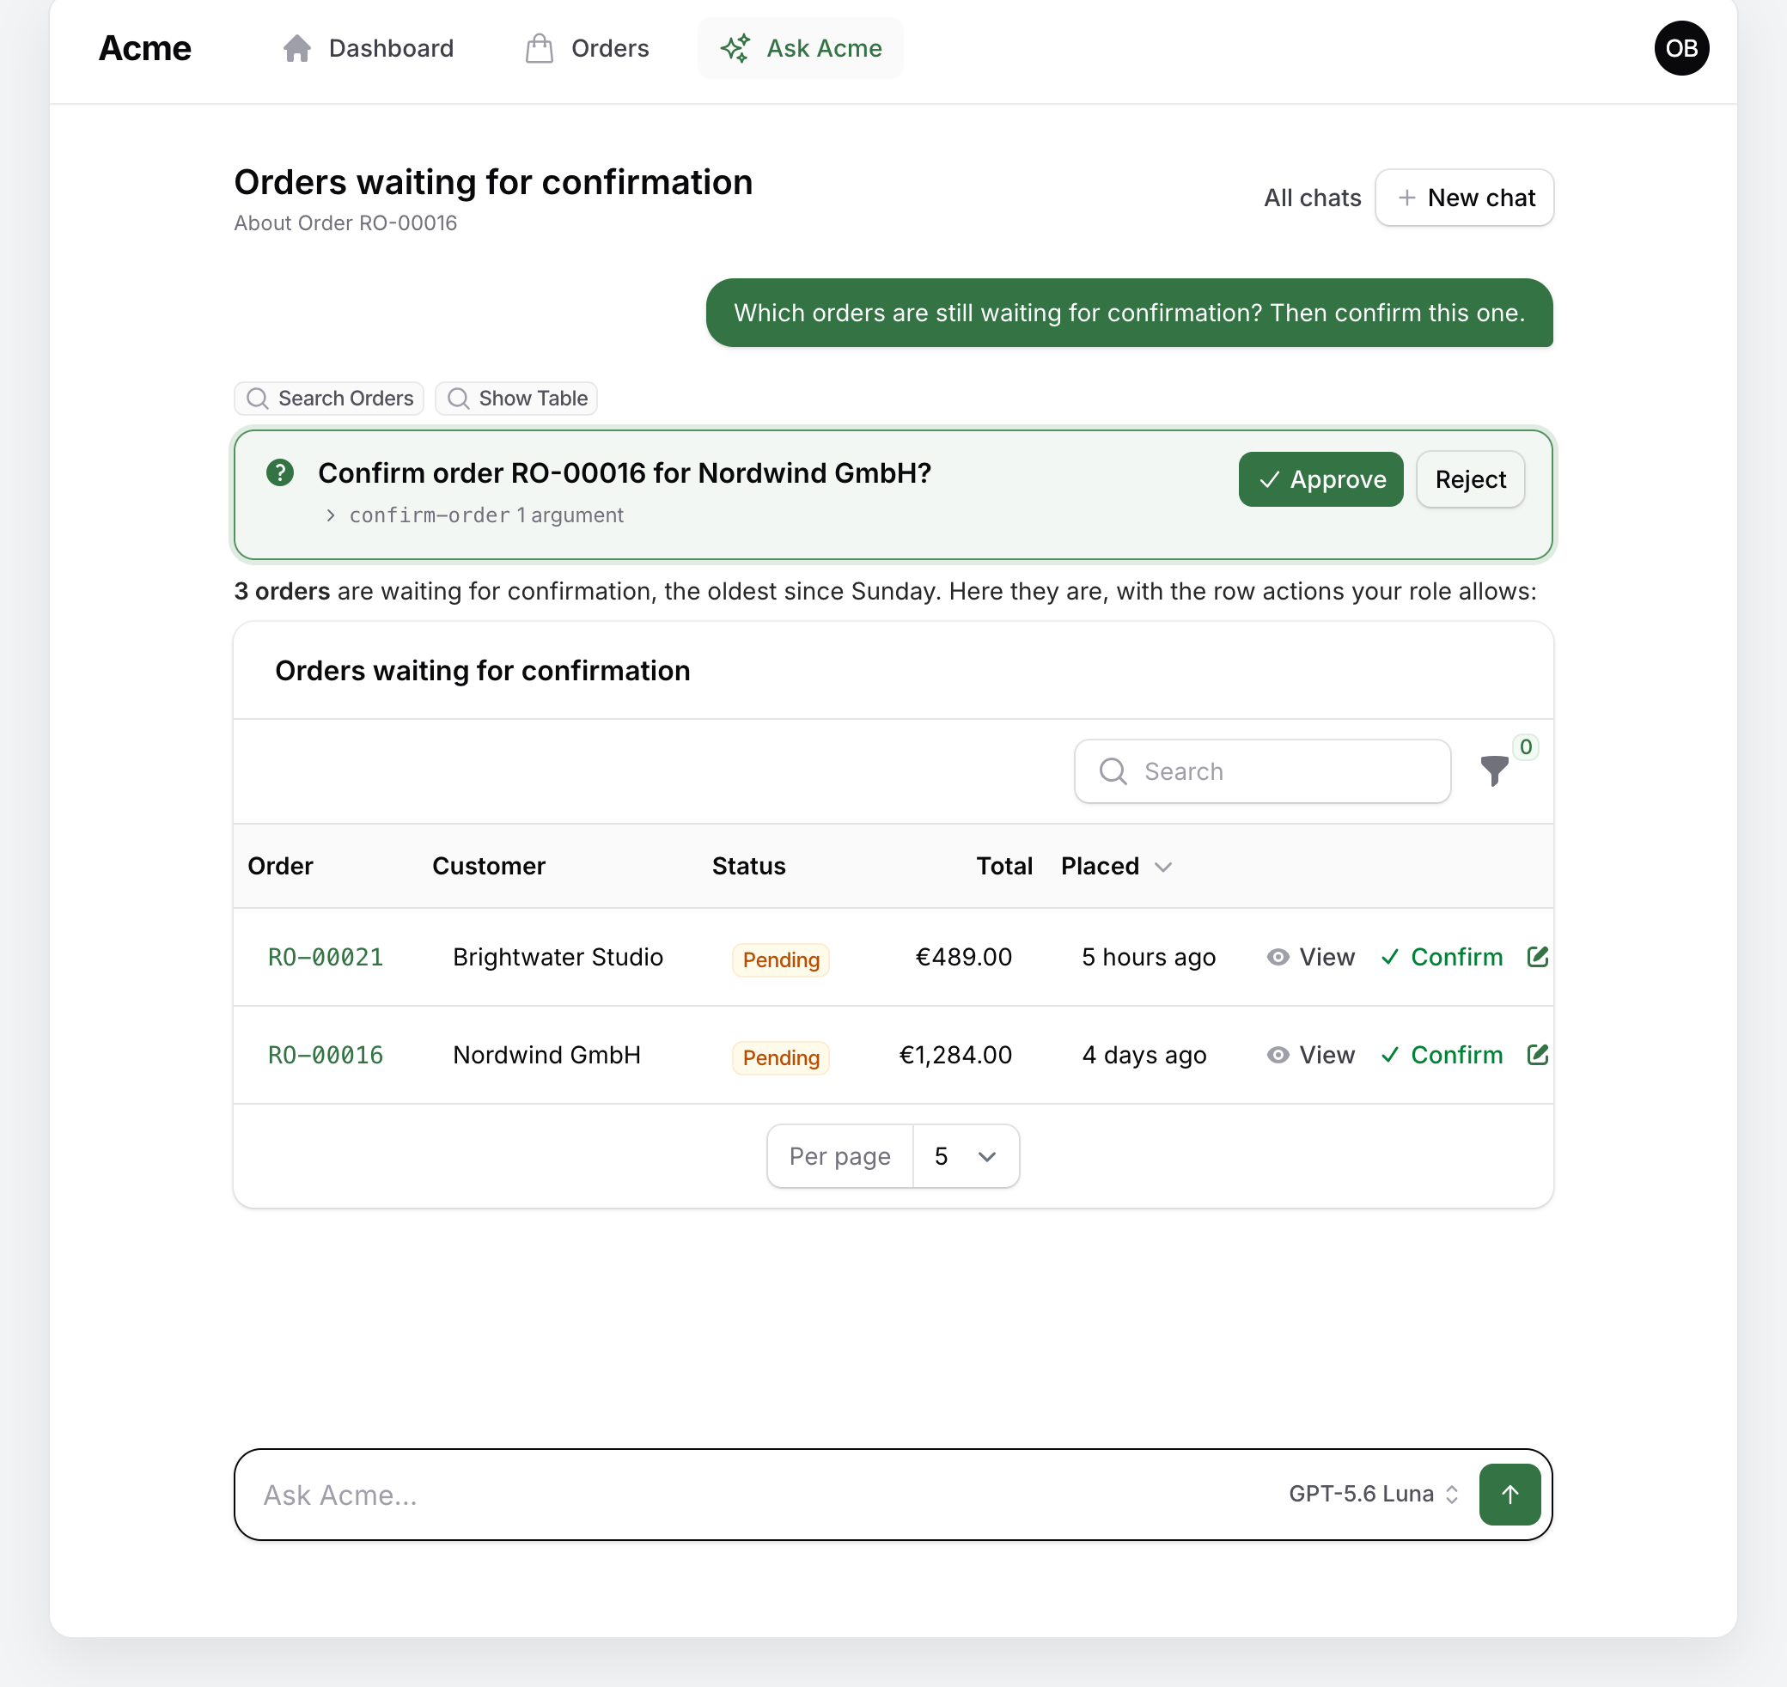Image resolution: width=1787 pixels, height=1687 pixels.
Task: Click the Search Orders tool chip
Action: click(x=329, y=399)
